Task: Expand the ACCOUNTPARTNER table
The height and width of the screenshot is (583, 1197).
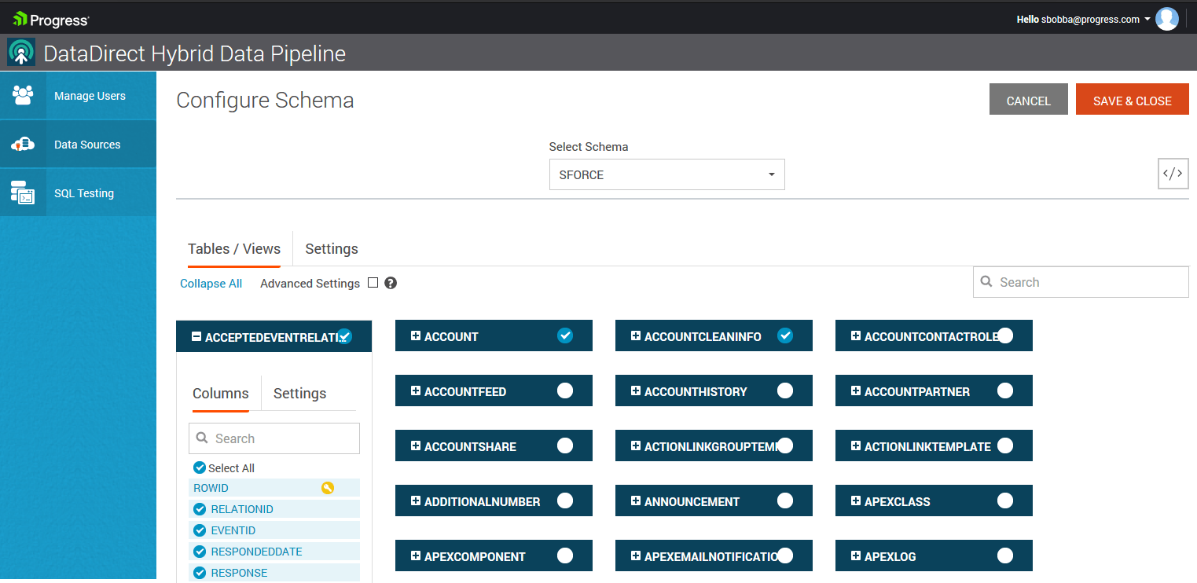Action: (856, 391)
